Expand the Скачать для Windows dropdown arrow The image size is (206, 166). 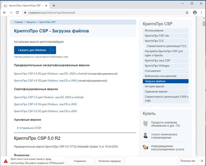pos(53,50)
